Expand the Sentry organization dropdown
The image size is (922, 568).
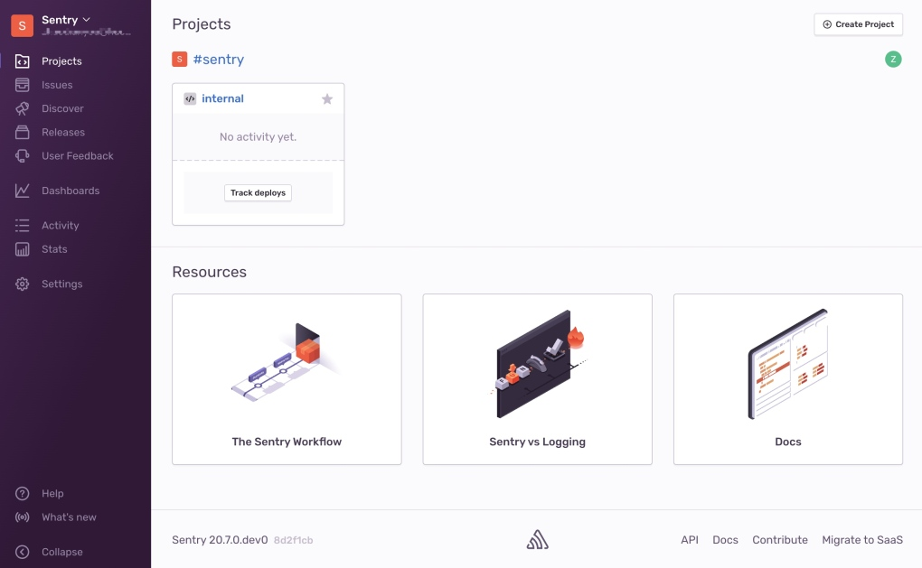[x=87, y=19]
